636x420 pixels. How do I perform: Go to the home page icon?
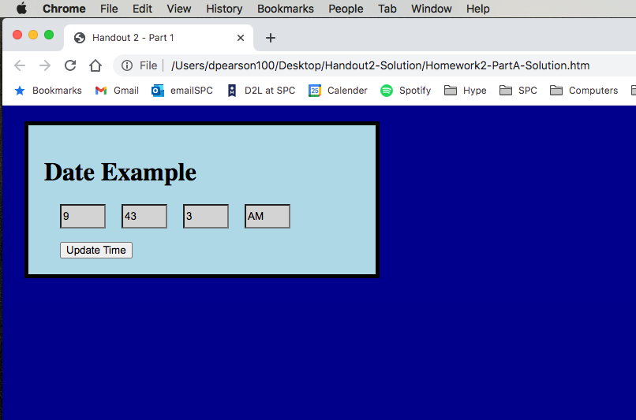click(x=95, y=65)
